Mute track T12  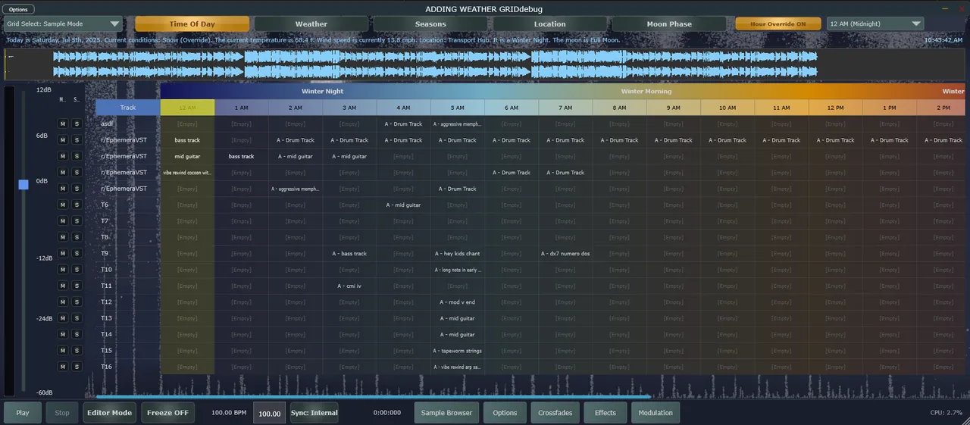click(x=63, y=302)
